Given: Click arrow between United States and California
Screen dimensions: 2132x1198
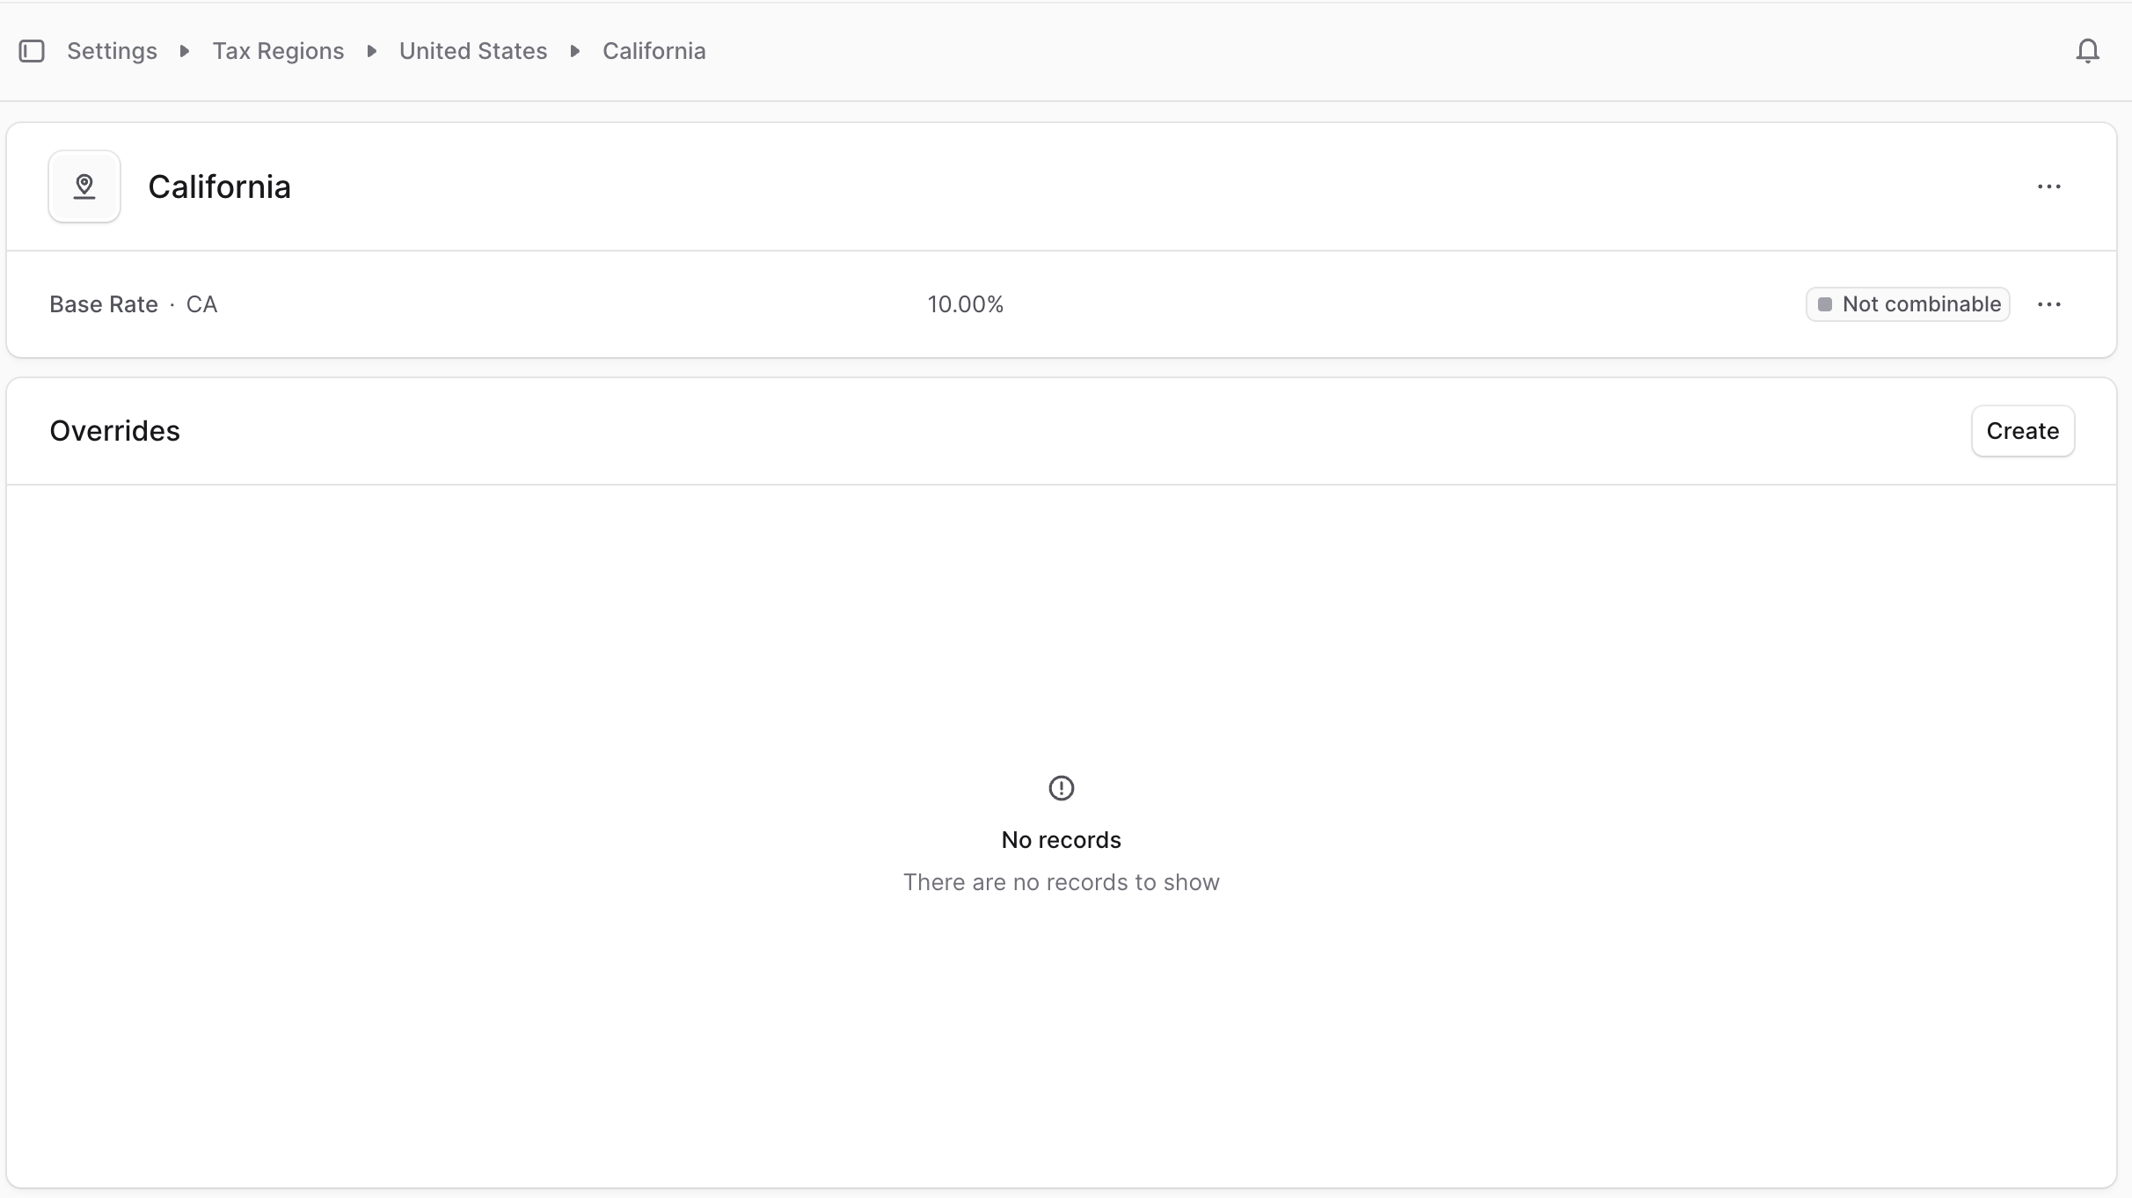Looking at the screenshot, I should coord(575,51).
